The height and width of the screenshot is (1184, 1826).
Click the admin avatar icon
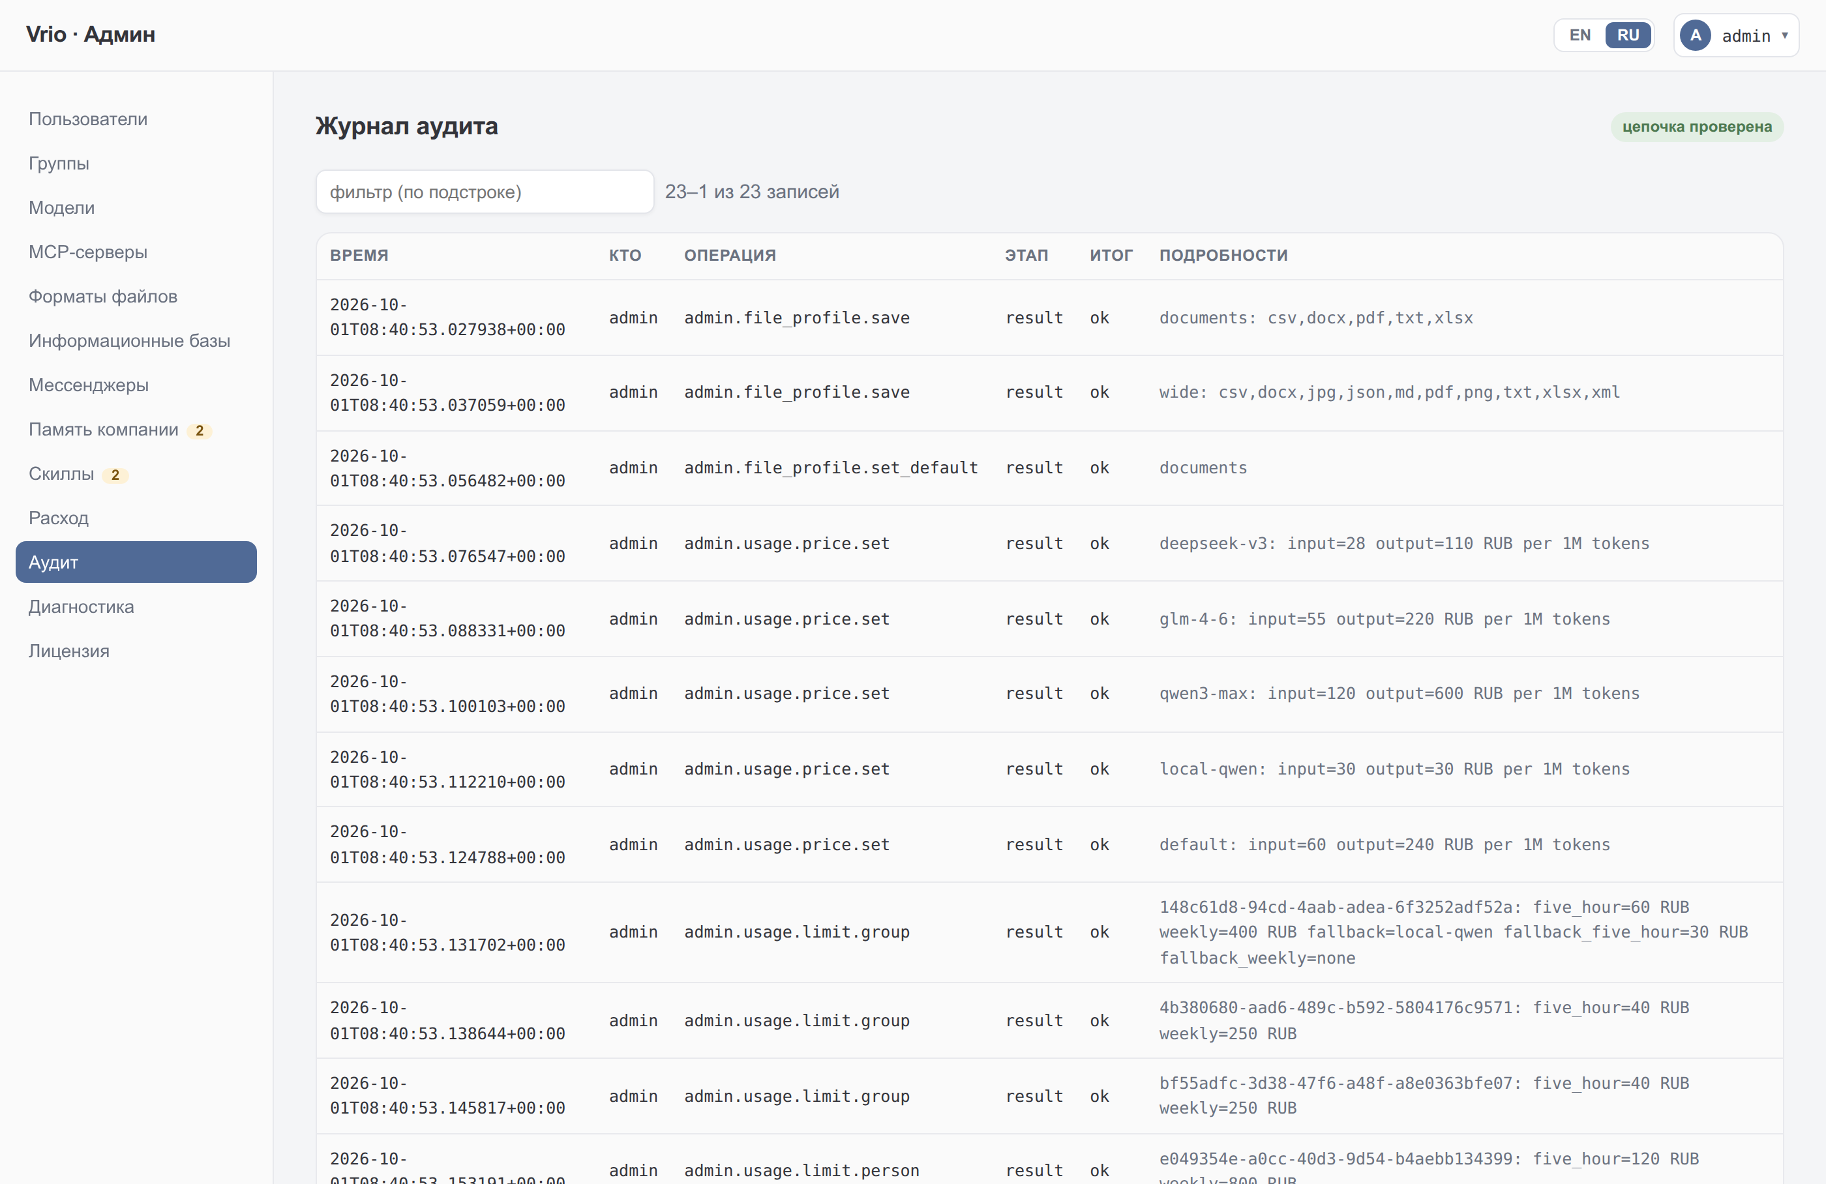tap(1695, 35)
